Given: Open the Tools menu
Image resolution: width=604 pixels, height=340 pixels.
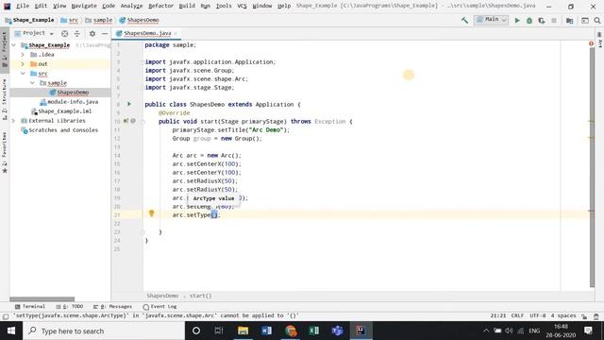Looking at the screenshot, I should 224,6.
